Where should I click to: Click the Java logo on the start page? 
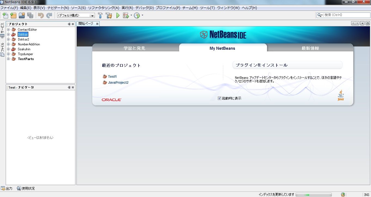click(341, 96)
